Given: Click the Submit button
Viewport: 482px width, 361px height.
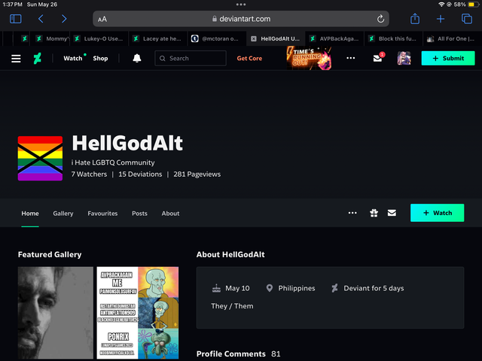Looking at the screenshot, I should [x=448, y=58].
